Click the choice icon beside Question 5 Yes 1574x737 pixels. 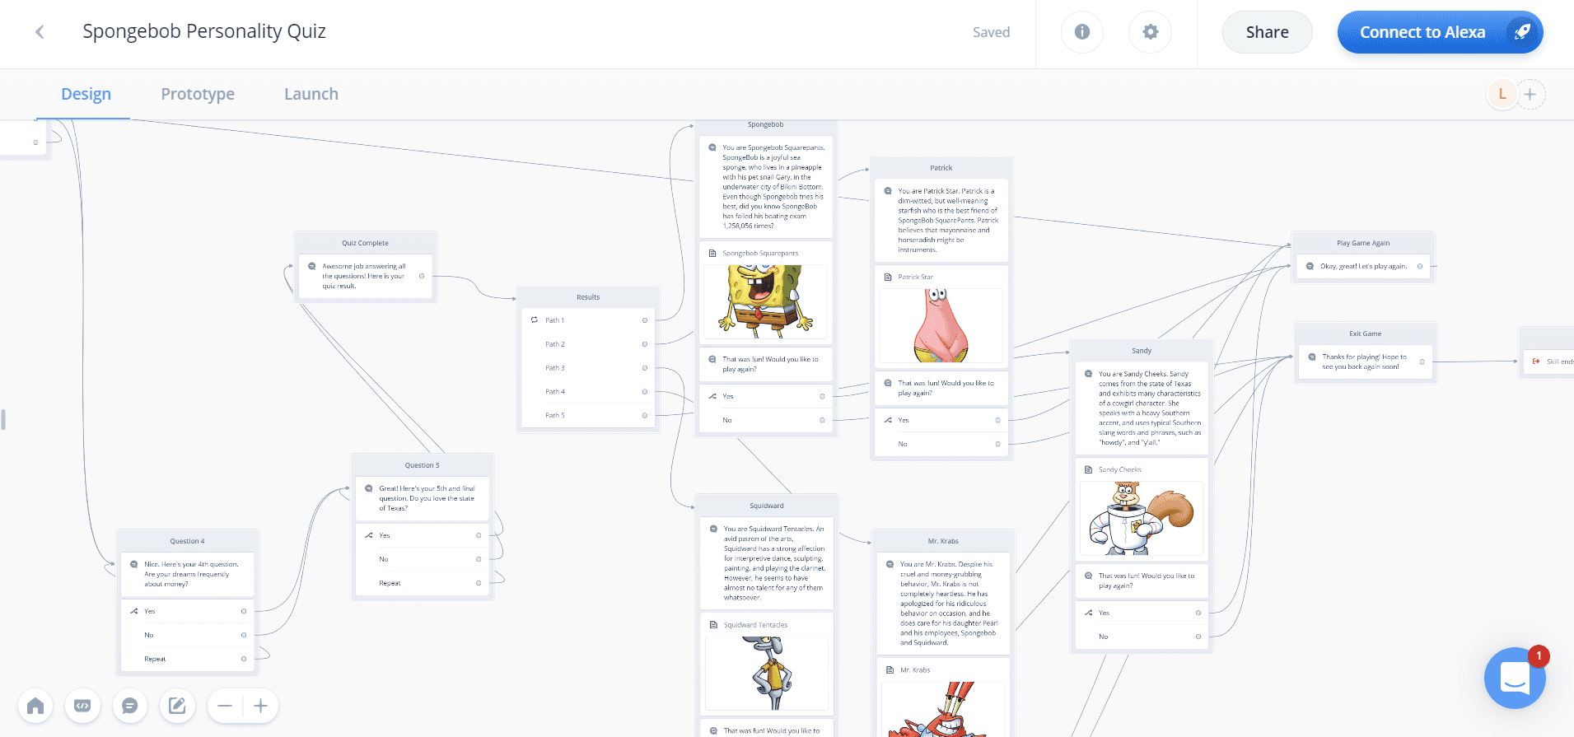[369, 535]
